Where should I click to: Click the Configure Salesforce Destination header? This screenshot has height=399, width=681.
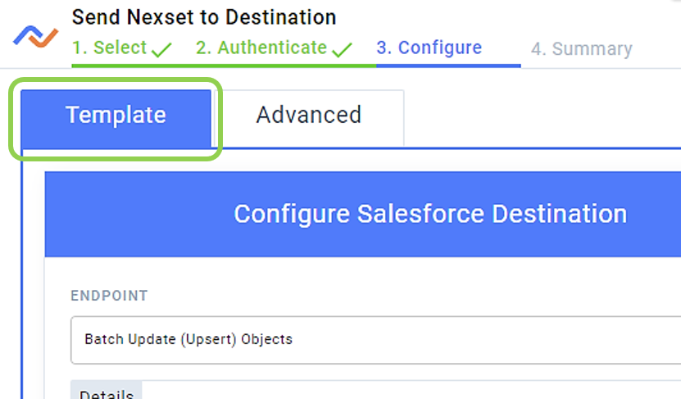363,214
